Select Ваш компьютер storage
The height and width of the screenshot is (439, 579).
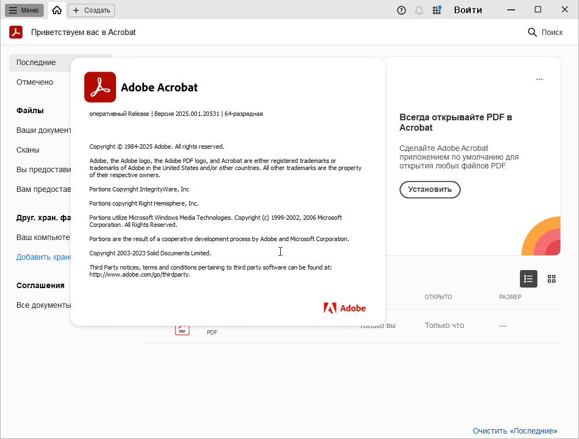(x=43, y=238)
